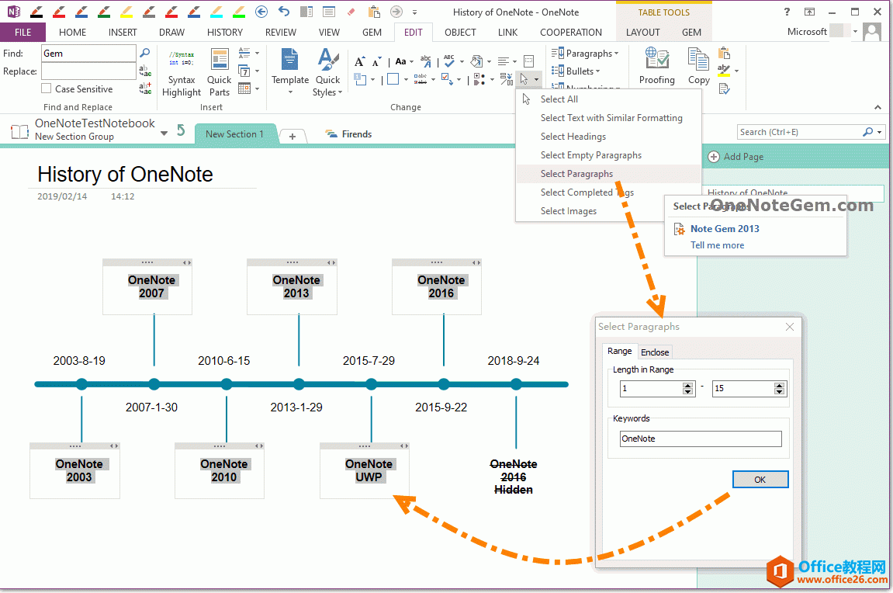
Task: Select the gray pen in quick access toolbar
Action: tap(149, 12)
